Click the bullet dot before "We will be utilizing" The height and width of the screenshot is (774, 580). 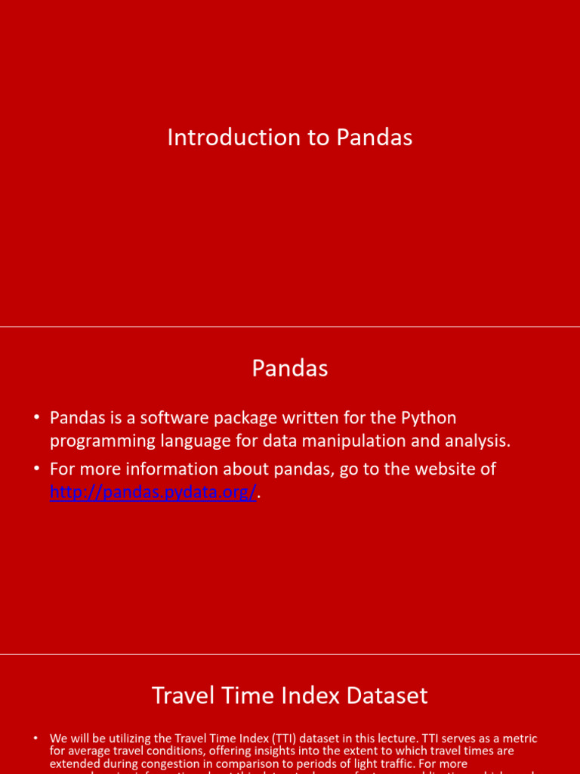coord(35,738)
